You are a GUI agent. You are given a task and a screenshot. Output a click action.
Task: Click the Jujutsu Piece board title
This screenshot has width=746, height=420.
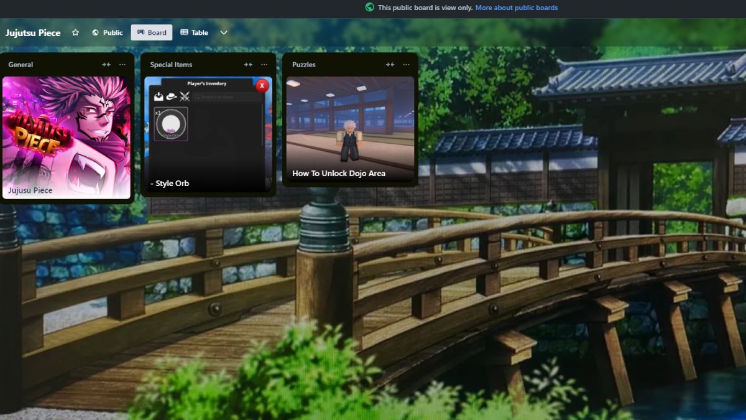click(33, 32)
